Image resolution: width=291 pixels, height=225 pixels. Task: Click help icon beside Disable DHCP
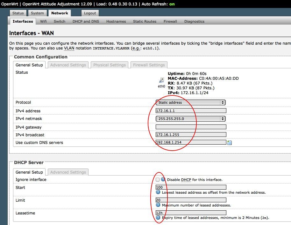click(x=163, y=179)
